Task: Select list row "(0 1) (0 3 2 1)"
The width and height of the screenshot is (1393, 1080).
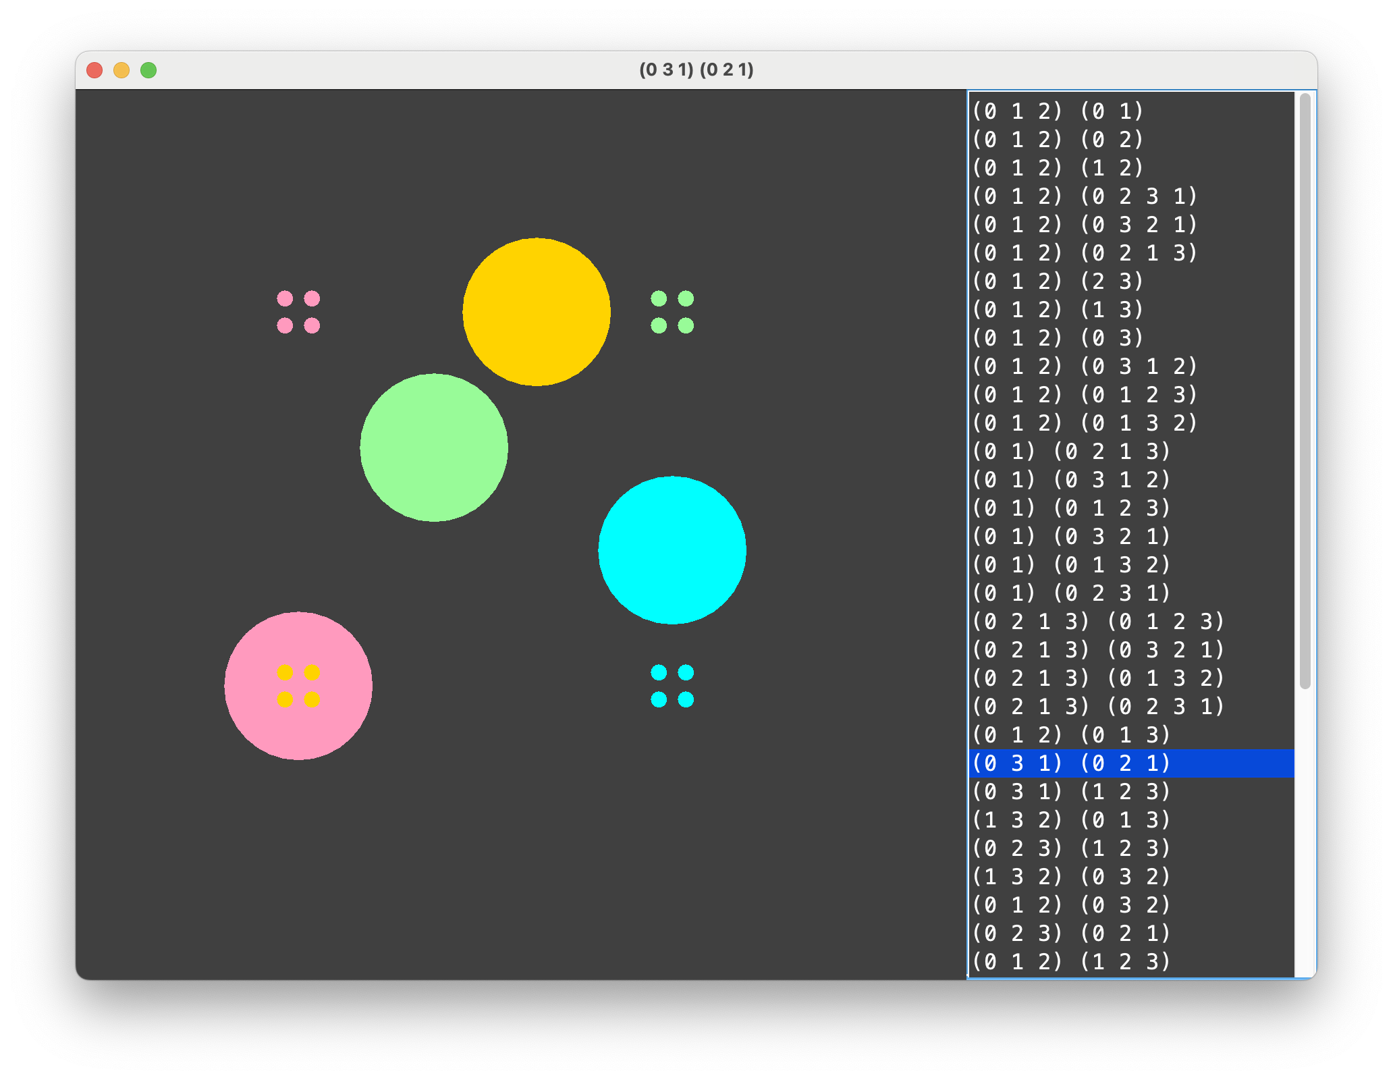Action: (1131, 536)
